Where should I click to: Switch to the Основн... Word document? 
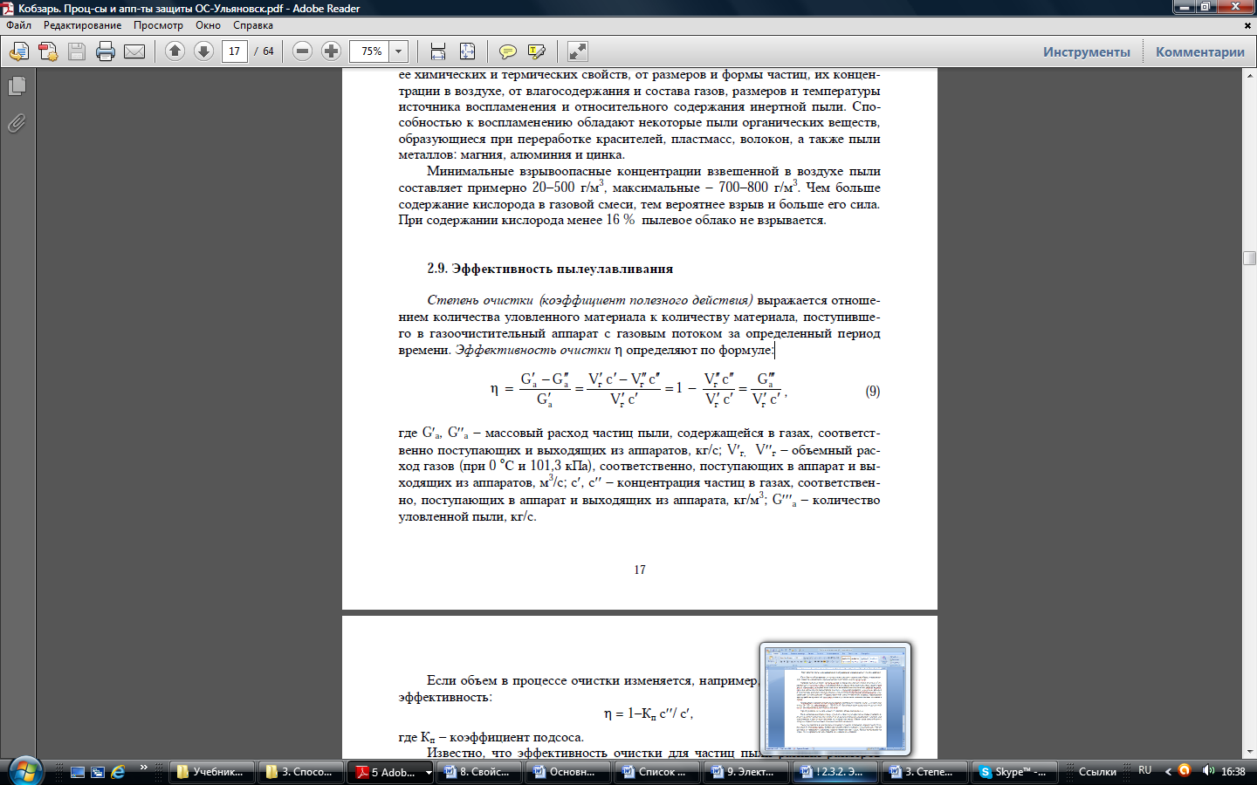(568, 772)
